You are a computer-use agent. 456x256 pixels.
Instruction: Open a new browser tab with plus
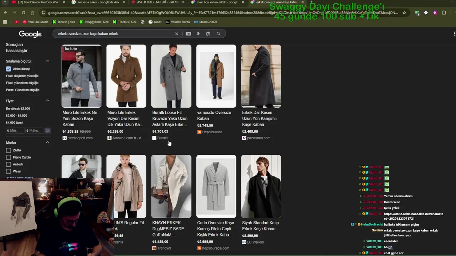pos(311,2)
